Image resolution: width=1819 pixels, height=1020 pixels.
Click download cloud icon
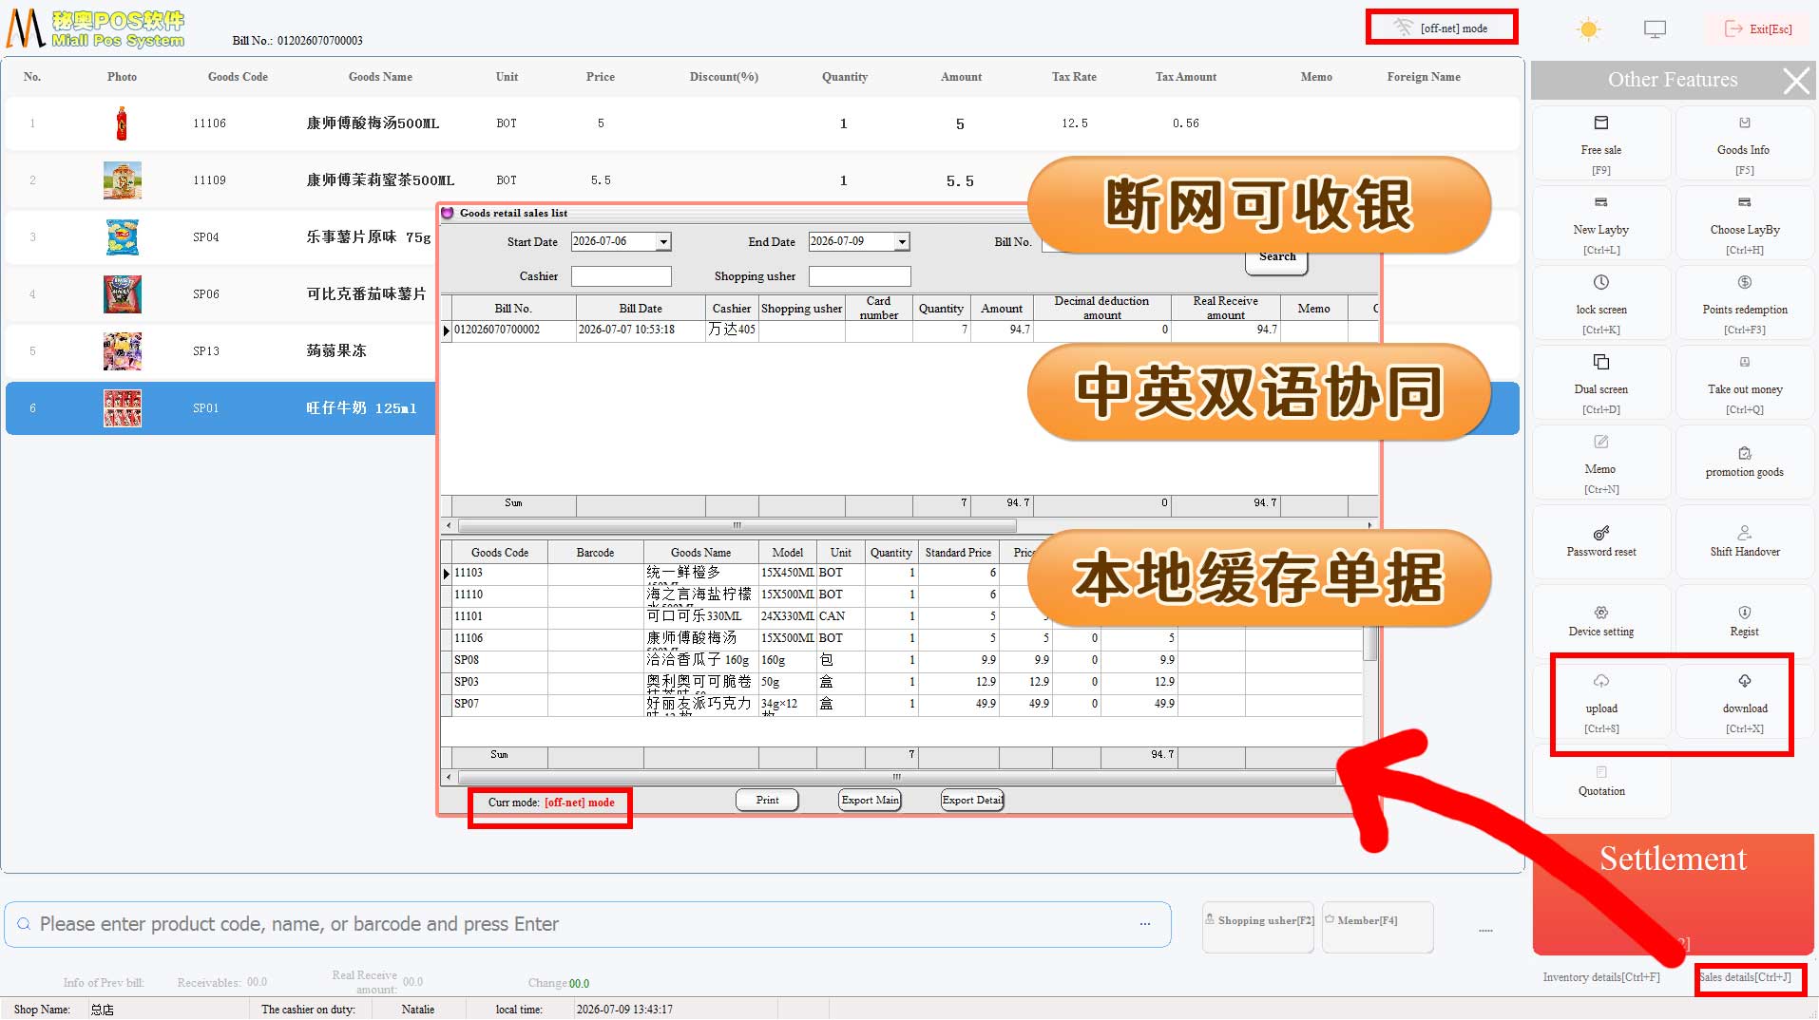coord(1745,681)
